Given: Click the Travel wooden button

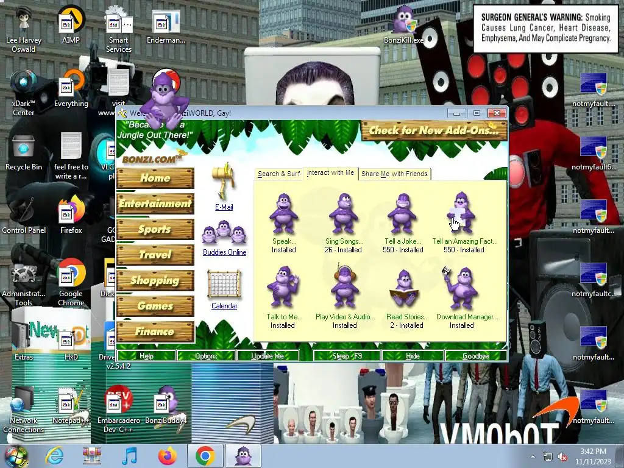Looking at the screenshot, I should click(155, 255).
